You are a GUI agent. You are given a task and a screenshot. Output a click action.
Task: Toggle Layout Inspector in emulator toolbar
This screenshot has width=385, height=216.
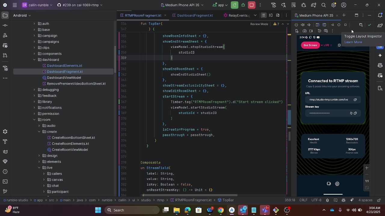pos(361,25)
